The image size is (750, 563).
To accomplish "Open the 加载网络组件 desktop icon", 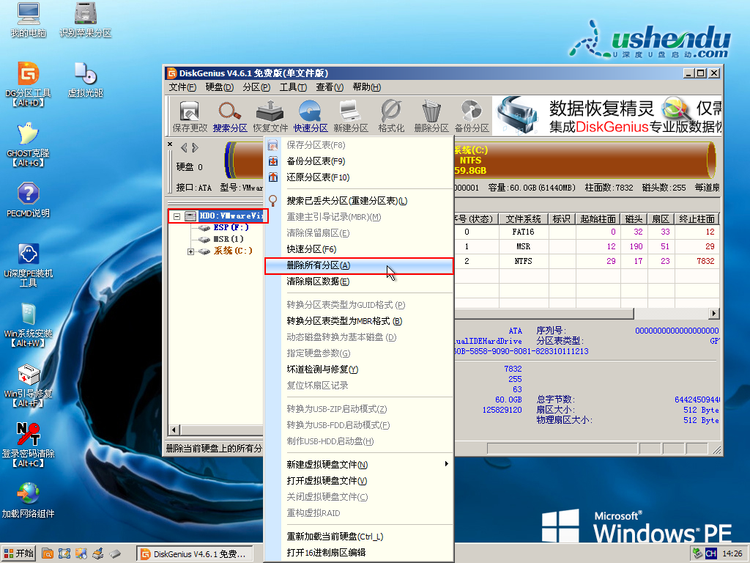I will pyautogui.click(x=29, y=501).
